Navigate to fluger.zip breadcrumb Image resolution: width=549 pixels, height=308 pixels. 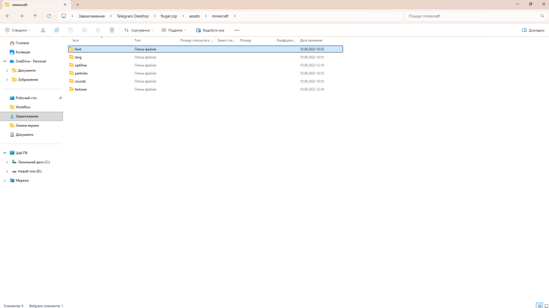click(x=169, y=16)
